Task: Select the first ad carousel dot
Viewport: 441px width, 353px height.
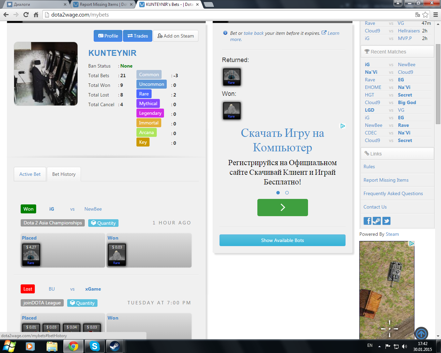Action: (278, 193)
